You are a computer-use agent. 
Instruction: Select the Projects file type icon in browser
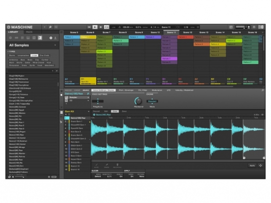[11, 38]
